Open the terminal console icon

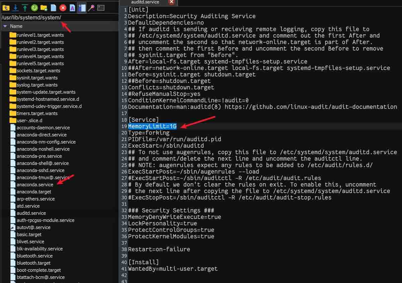point(101,7)
